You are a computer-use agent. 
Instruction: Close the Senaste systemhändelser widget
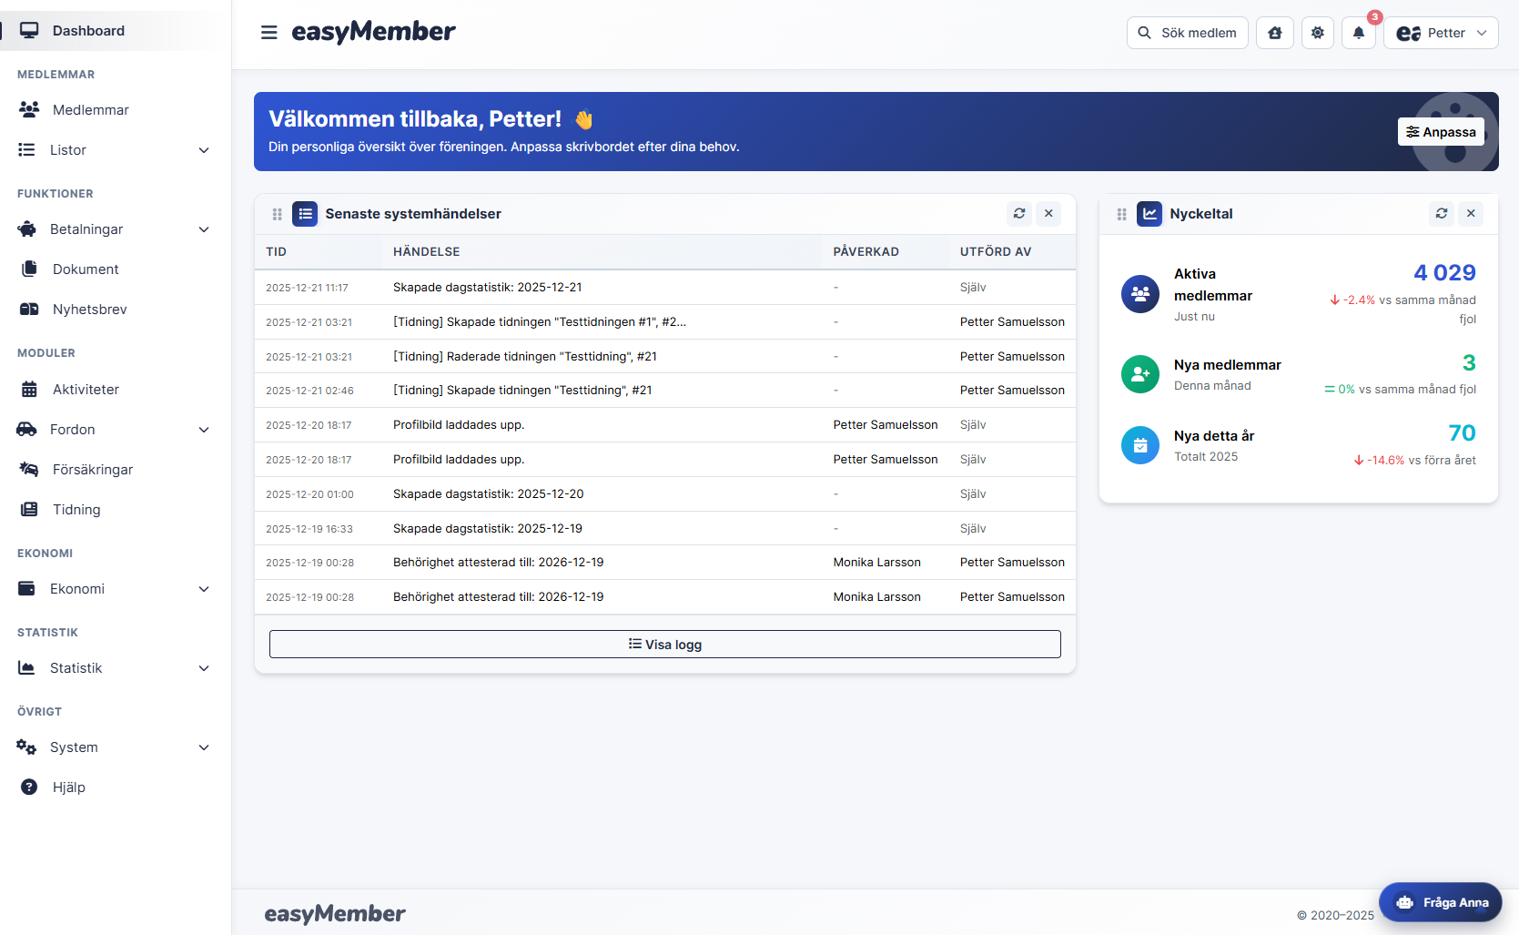1048,214
